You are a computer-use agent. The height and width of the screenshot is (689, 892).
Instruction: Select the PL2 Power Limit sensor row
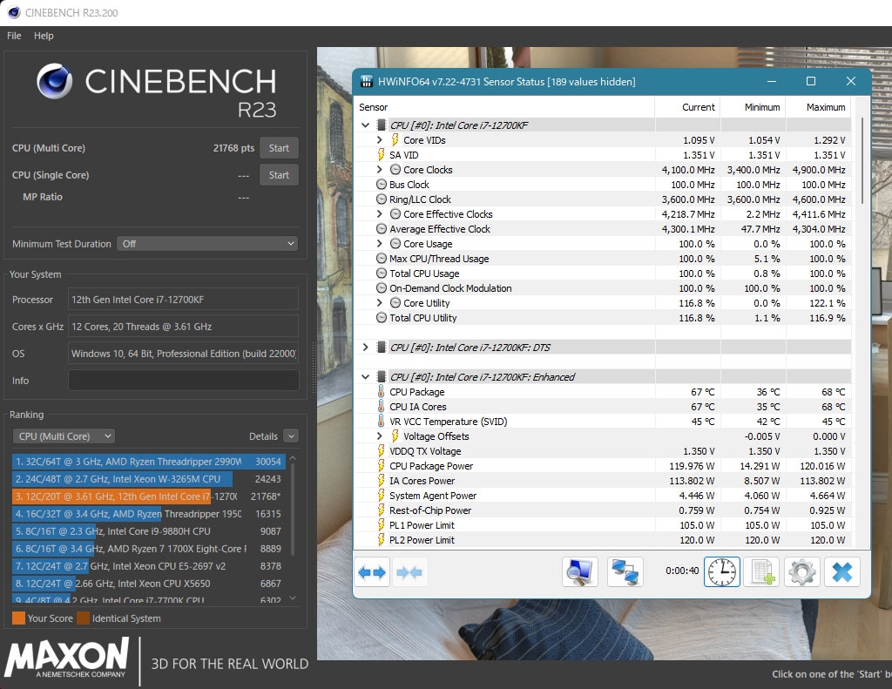(603, 539)
